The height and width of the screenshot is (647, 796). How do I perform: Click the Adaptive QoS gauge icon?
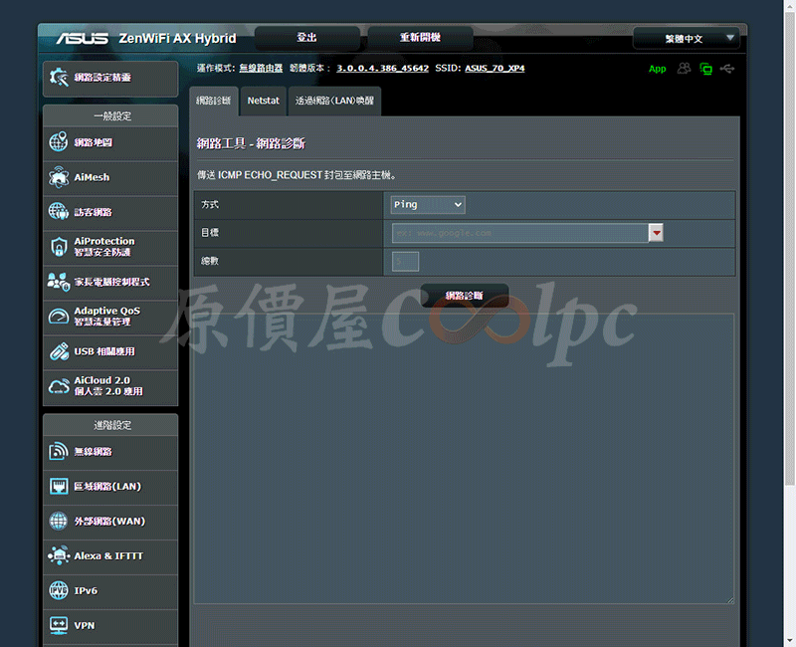pos(59,317)
